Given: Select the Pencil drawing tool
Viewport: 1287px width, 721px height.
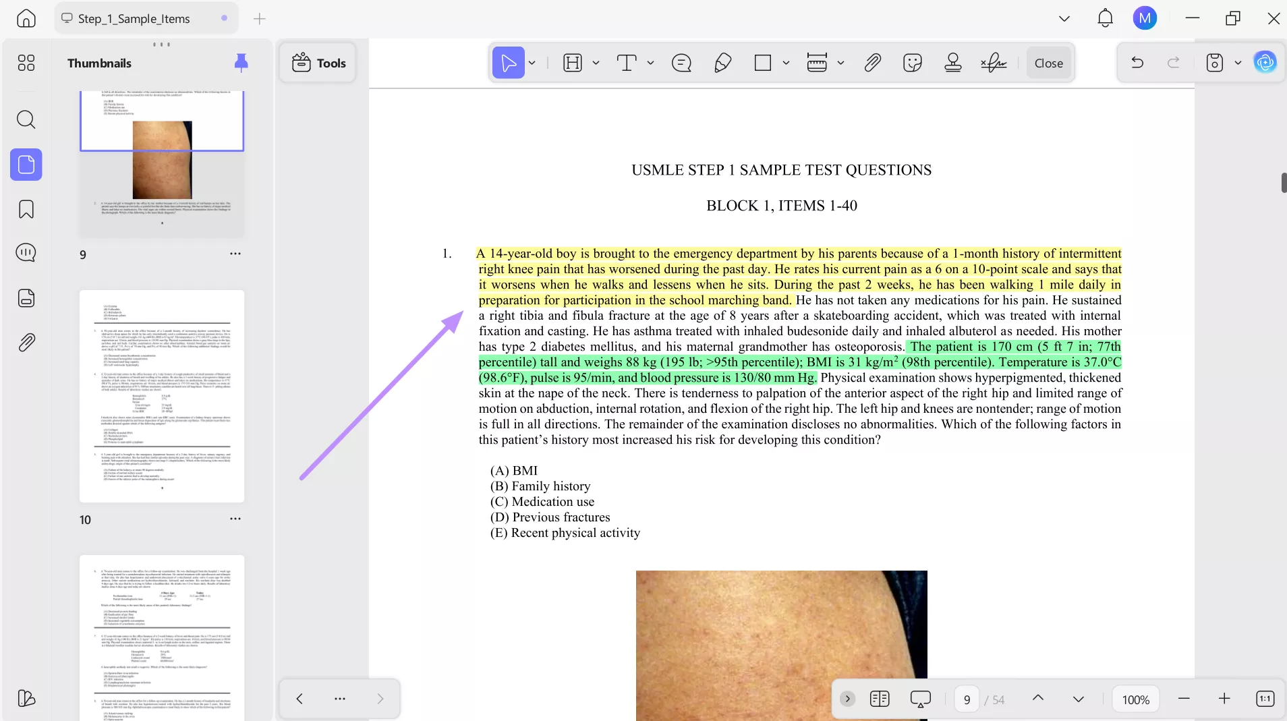Looking at the screenshot, I should (x=722, y=63).
